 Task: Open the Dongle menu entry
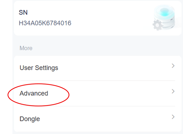coord(98,119)
